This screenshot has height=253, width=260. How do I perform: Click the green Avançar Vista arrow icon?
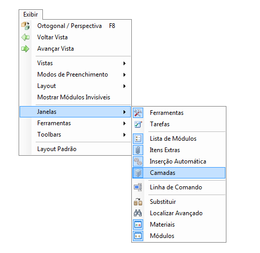click(x=25, y=49)
